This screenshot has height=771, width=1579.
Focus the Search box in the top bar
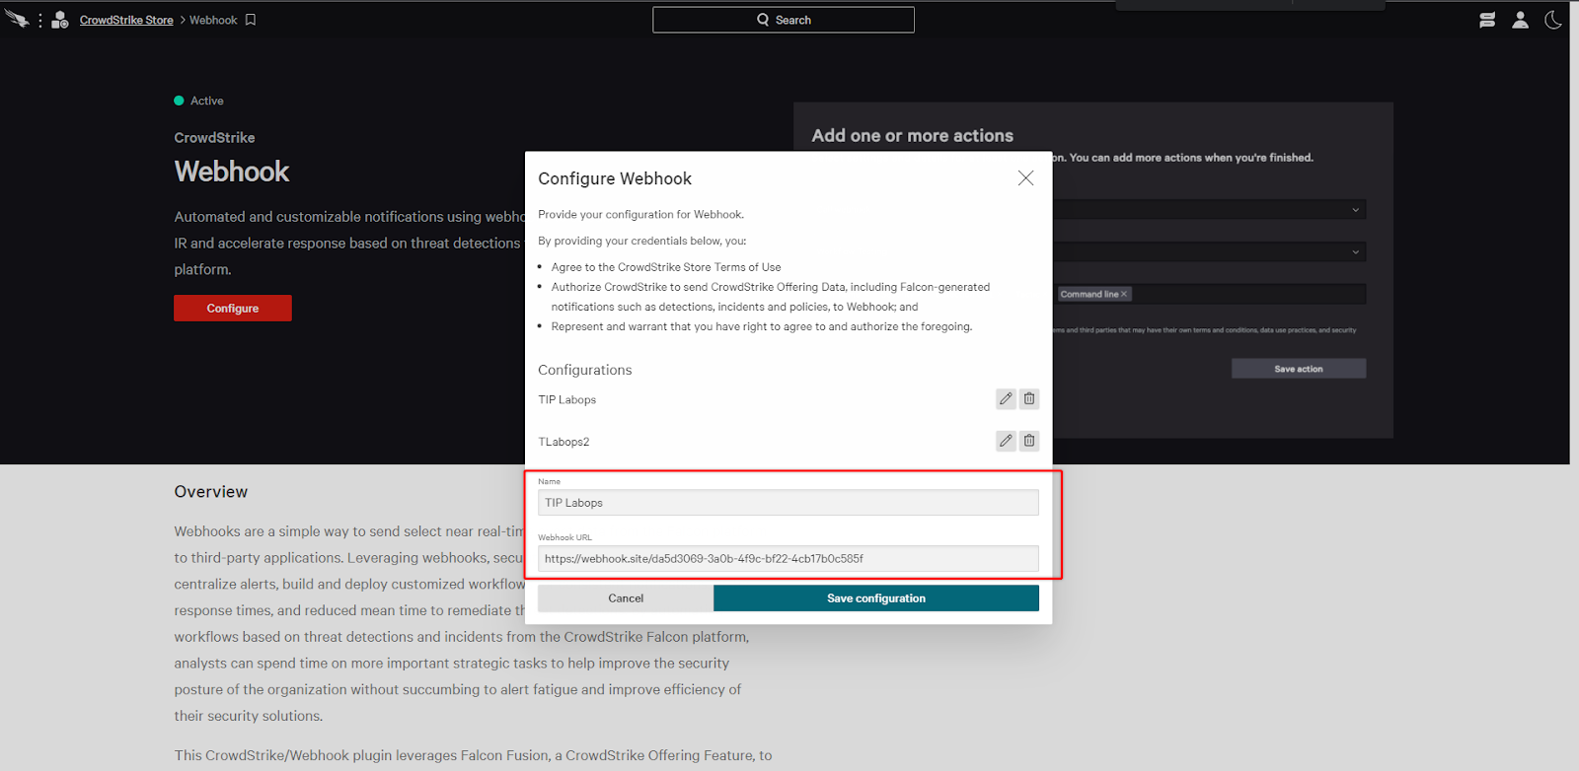(784, 20)
